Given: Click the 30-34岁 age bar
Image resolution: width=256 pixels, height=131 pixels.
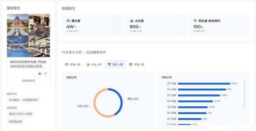Looking at the screenshot, I should point(204,83).
